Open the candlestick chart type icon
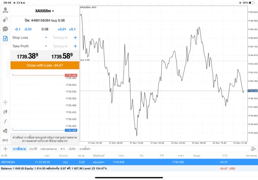This screenshot has width=258, height=180. click(6, 112)
